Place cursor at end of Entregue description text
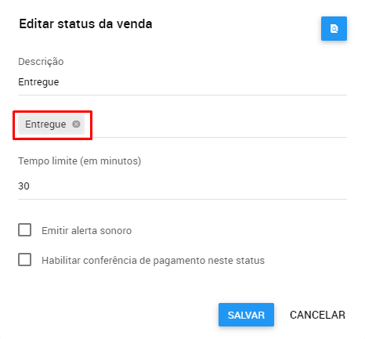The width and height of the screenshot is (365, 339). (x=60, y=82)
